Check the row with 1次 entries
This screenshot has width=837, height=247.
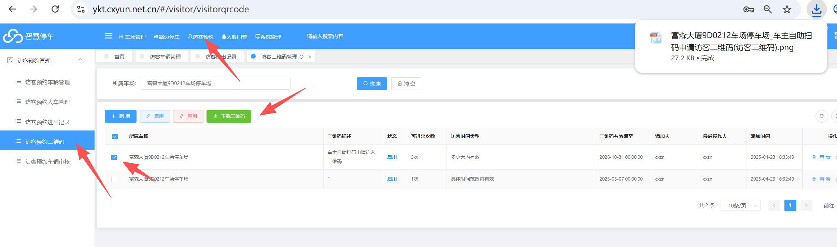(x=114, y=179)
